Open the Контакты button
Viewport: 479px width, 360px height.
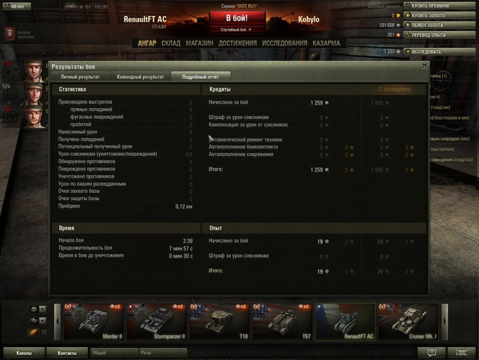pos(67,353)
